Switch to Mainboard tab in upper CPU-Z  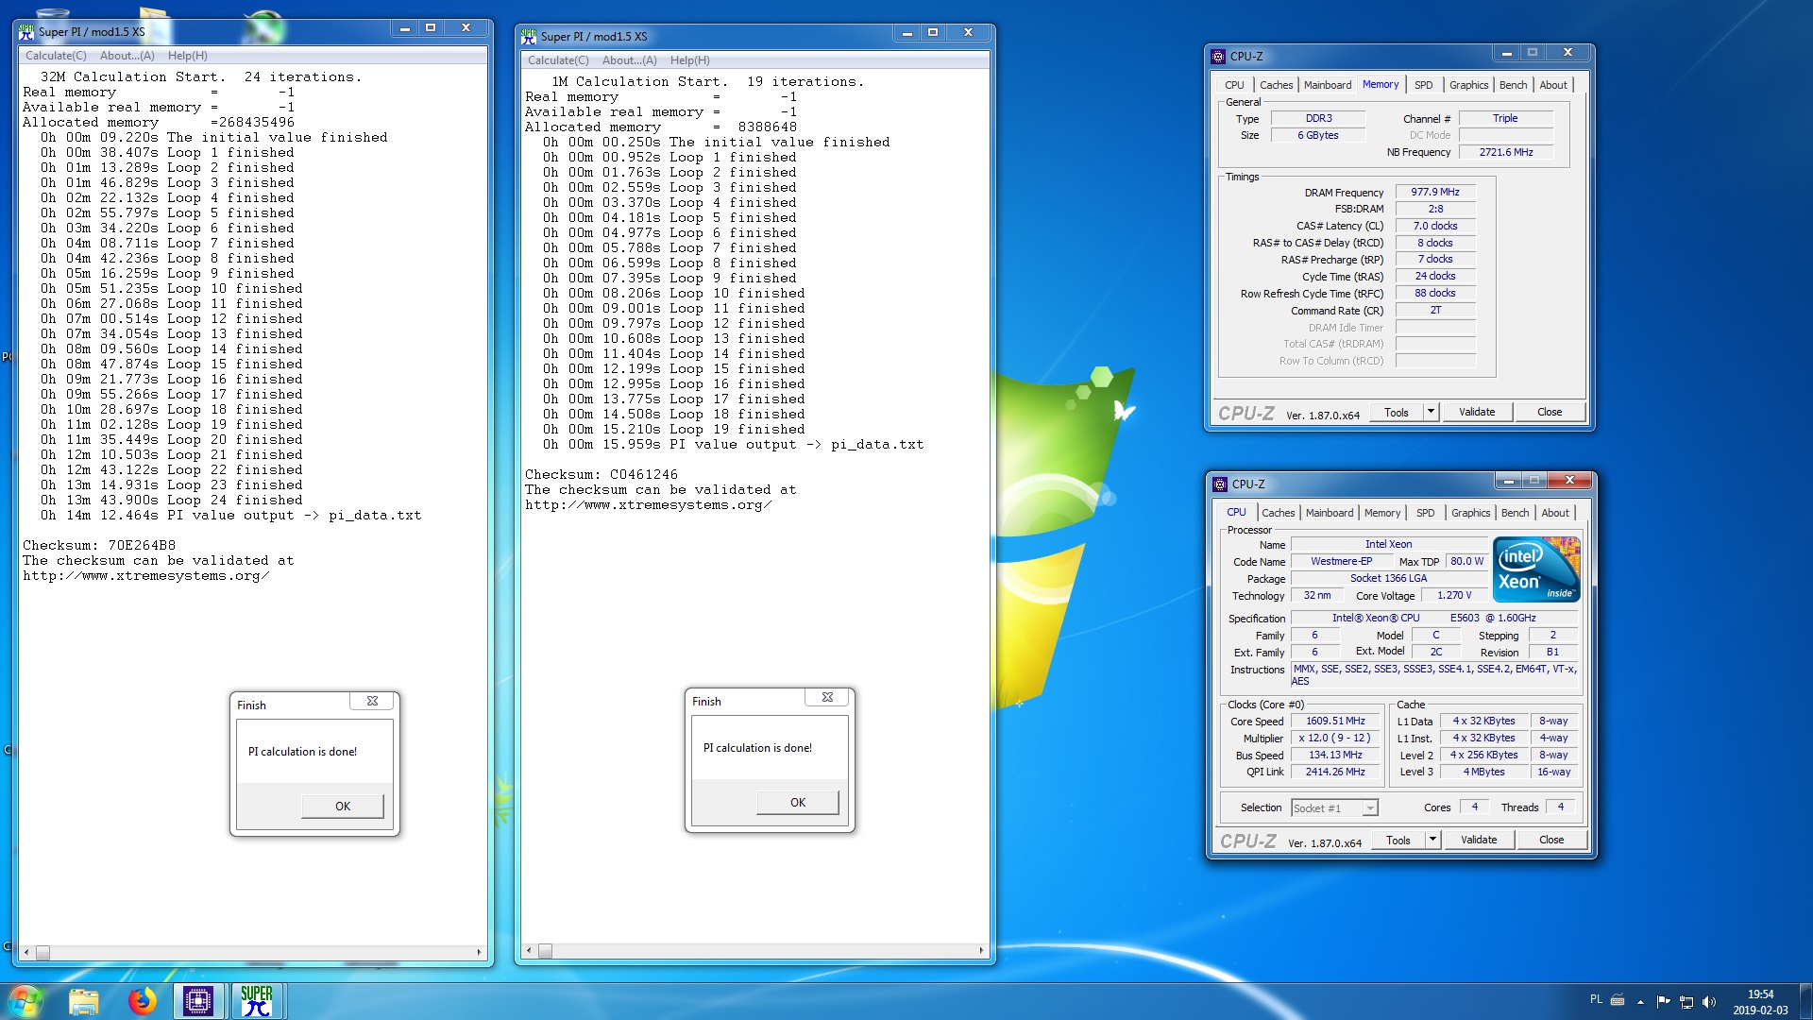[1328, 85]
